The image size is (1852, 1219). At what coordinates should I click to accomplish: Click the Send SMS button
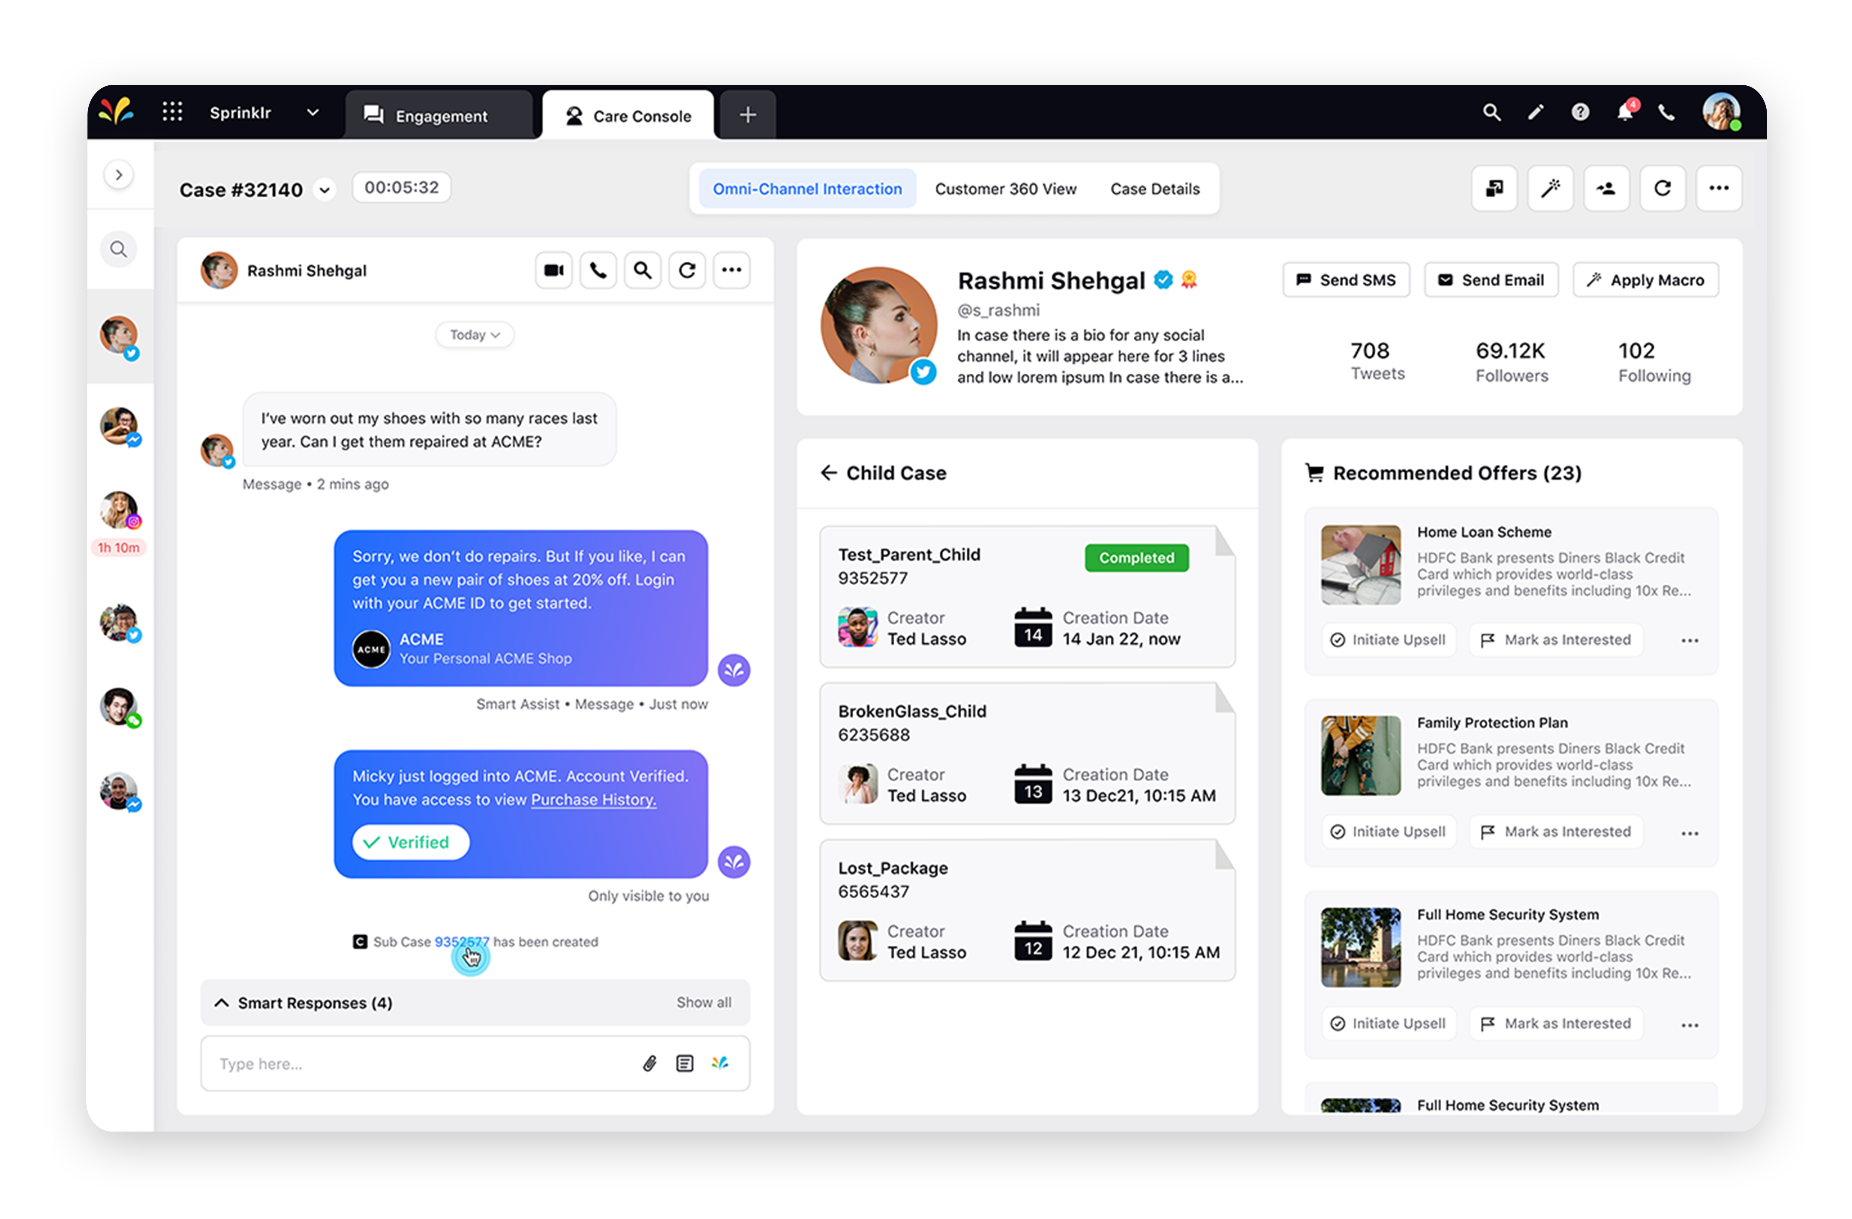pyautogui.click(x=1345, y=280)
